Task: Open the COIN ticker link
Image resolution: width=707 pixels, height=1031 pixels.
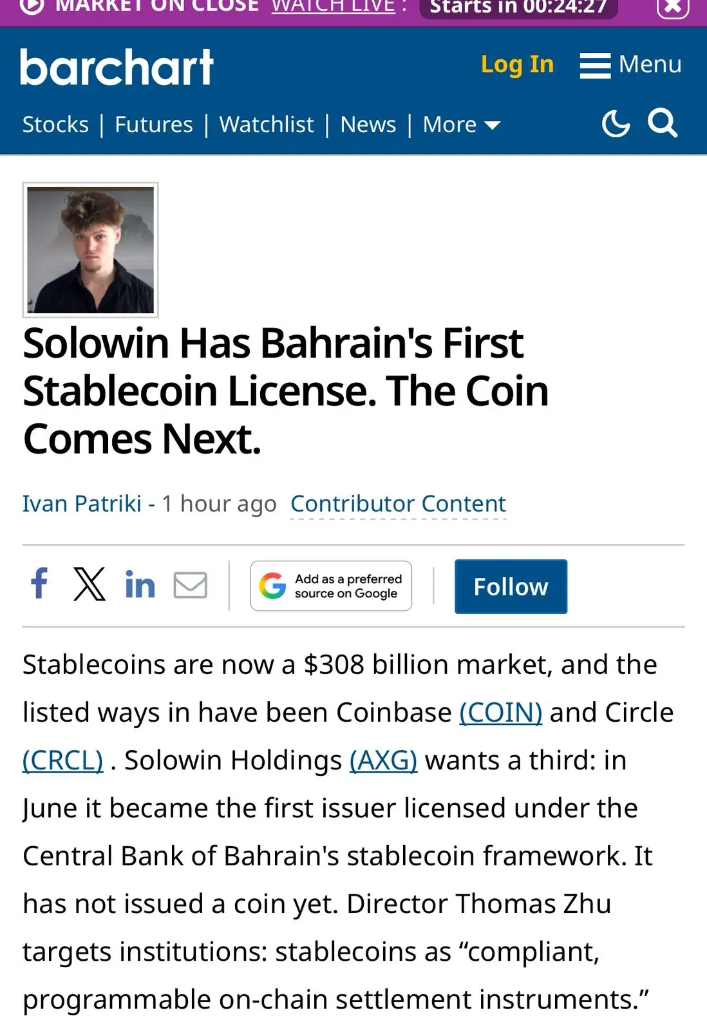Action: point(501,713)
